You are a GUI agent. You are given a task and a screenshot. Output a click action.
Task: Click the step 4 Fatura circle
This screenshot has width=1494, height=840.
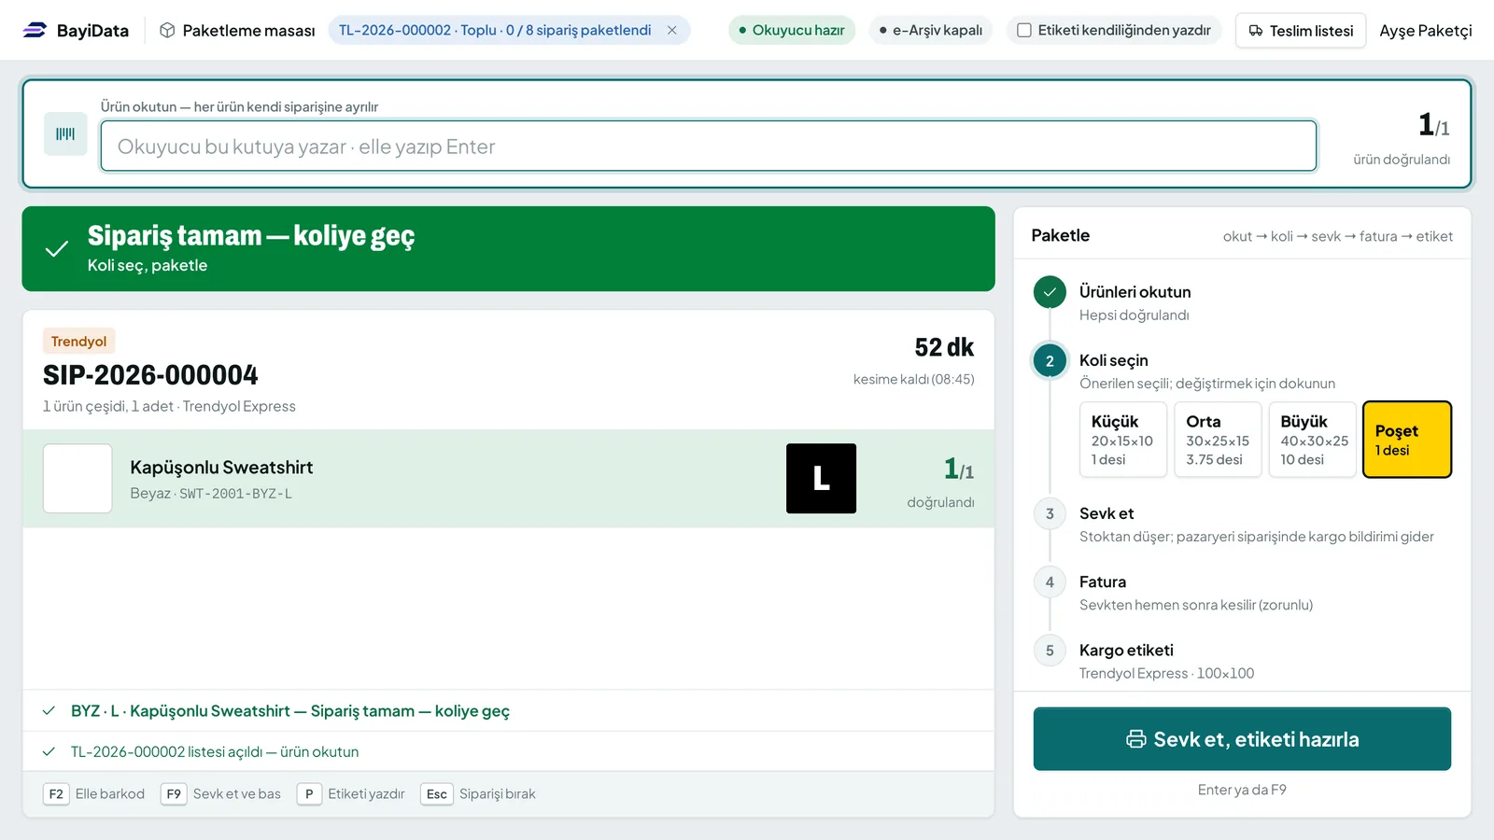tap(1050, 582)
